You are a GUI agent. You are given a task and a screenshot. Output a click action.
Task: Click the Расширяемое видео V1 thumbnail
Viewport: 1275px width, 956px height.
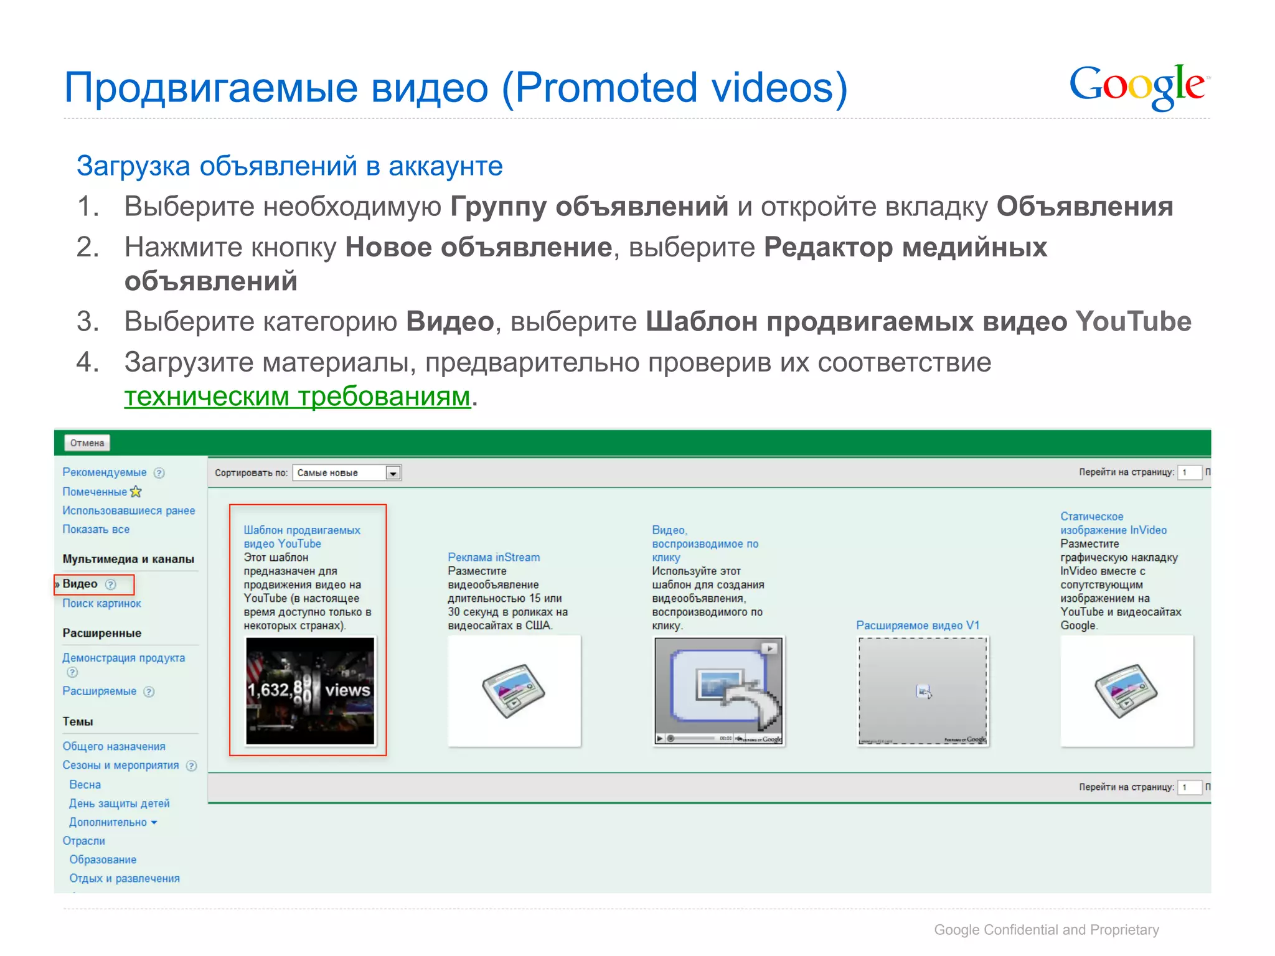[x=923, y=691]
